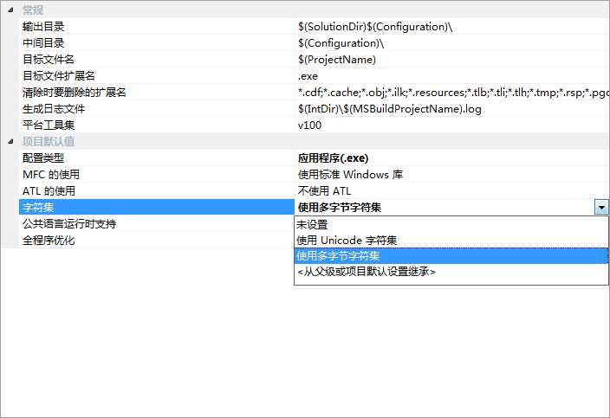Screen dimensions: 610x418
Task: Select 未设置 in the dropdown list
Action: click(451, 224)
